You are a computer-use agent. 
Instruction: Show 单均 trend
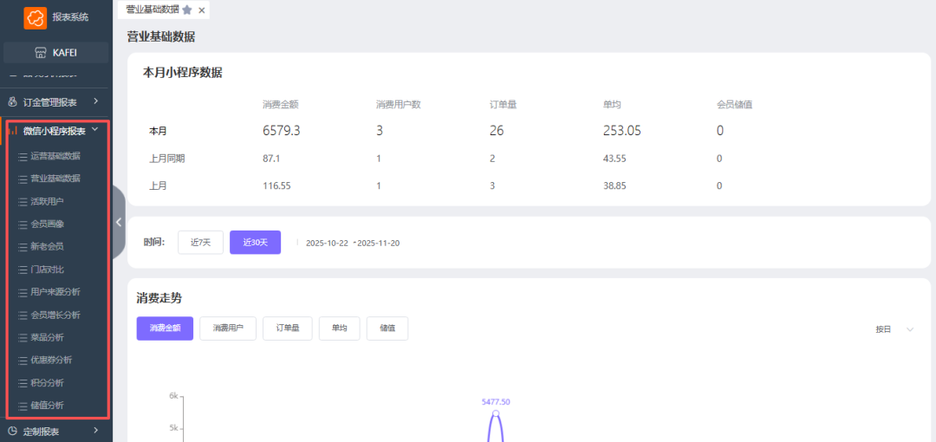coord(340,328)
